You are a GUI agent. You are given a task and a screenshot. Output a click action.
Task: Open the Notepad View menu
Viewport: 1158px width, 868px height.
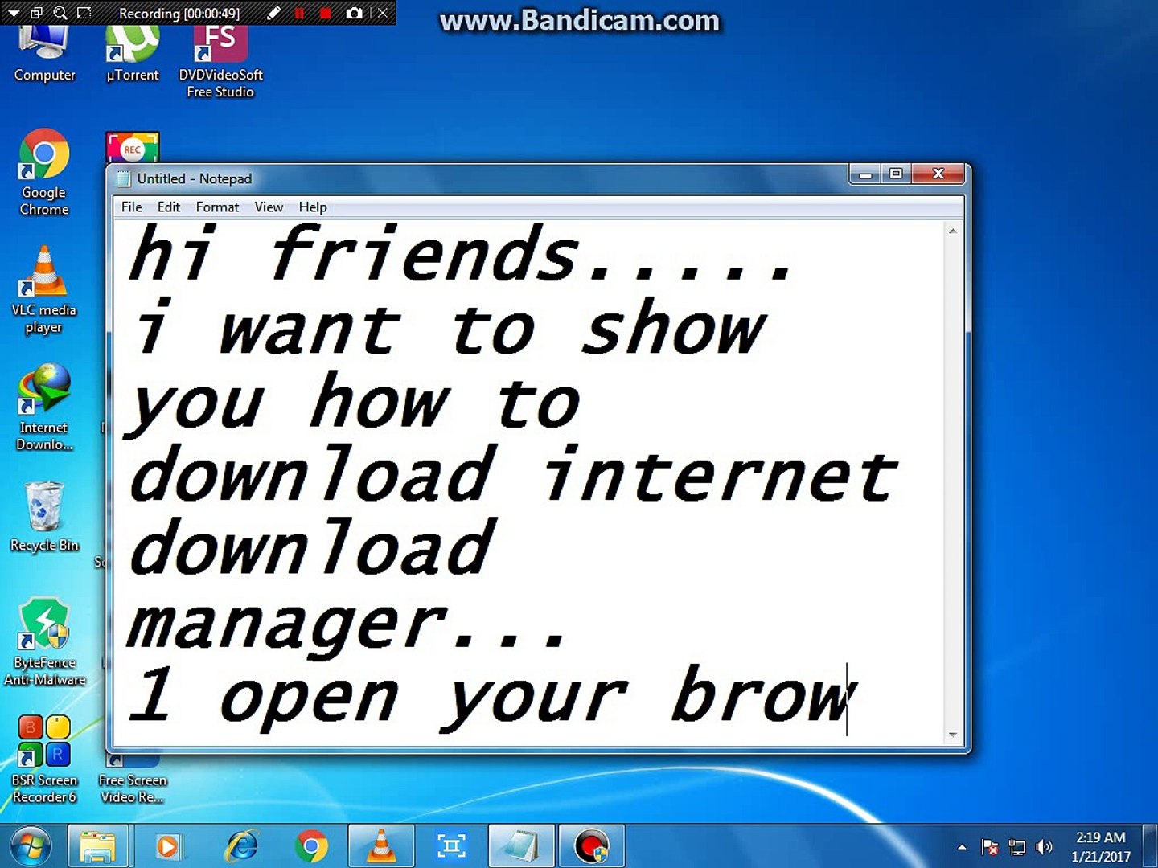pos(269,207)
